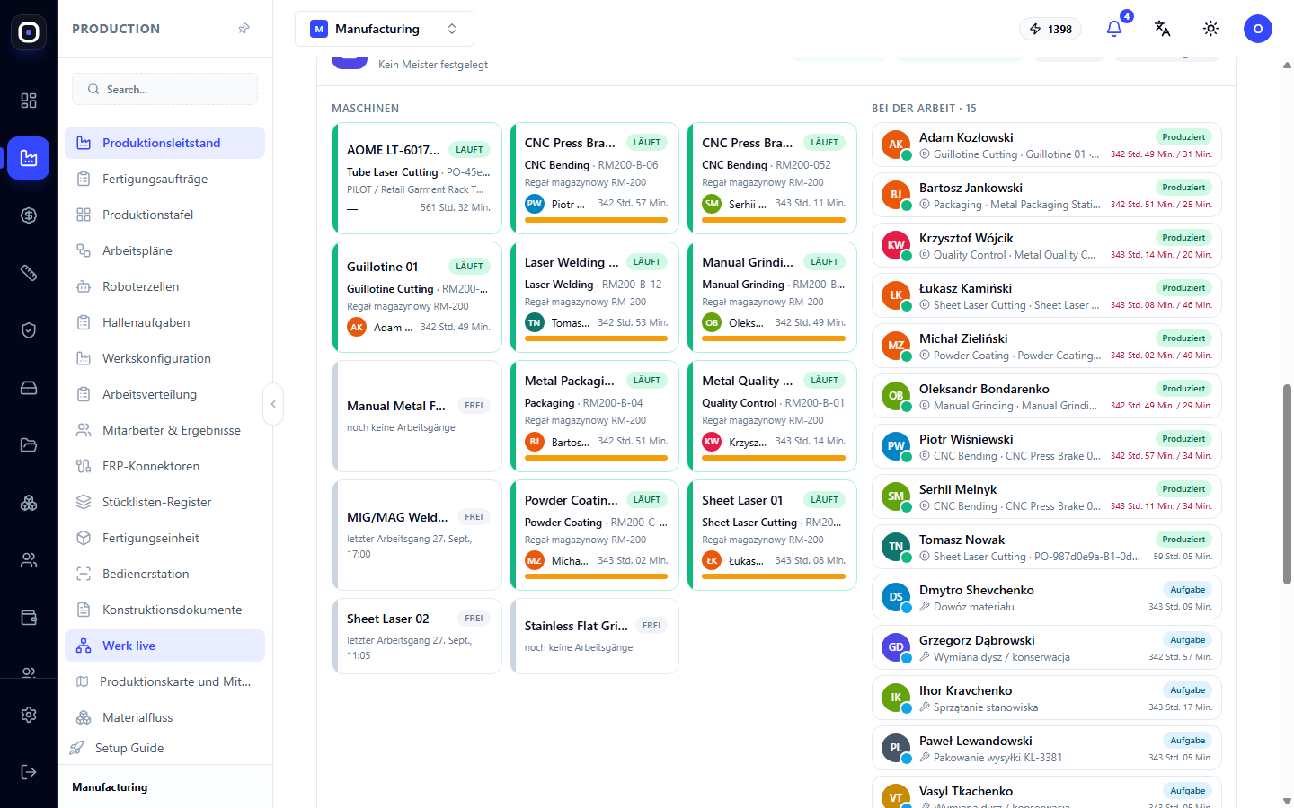Open the dollar coin icon in the left rail
1294x808 pixels.
click(29, 215)
